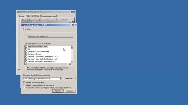Close the Propiedades de red inalámbrica window
Image resolution: width=188 pixels, height=105 pixels.
click(73, 22)
